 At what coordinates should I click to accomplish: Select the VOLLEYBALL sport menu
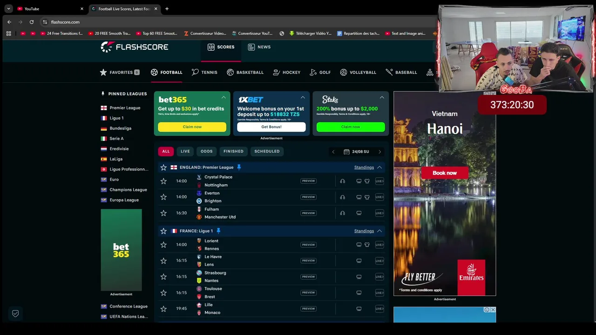[x=358, y=72]
